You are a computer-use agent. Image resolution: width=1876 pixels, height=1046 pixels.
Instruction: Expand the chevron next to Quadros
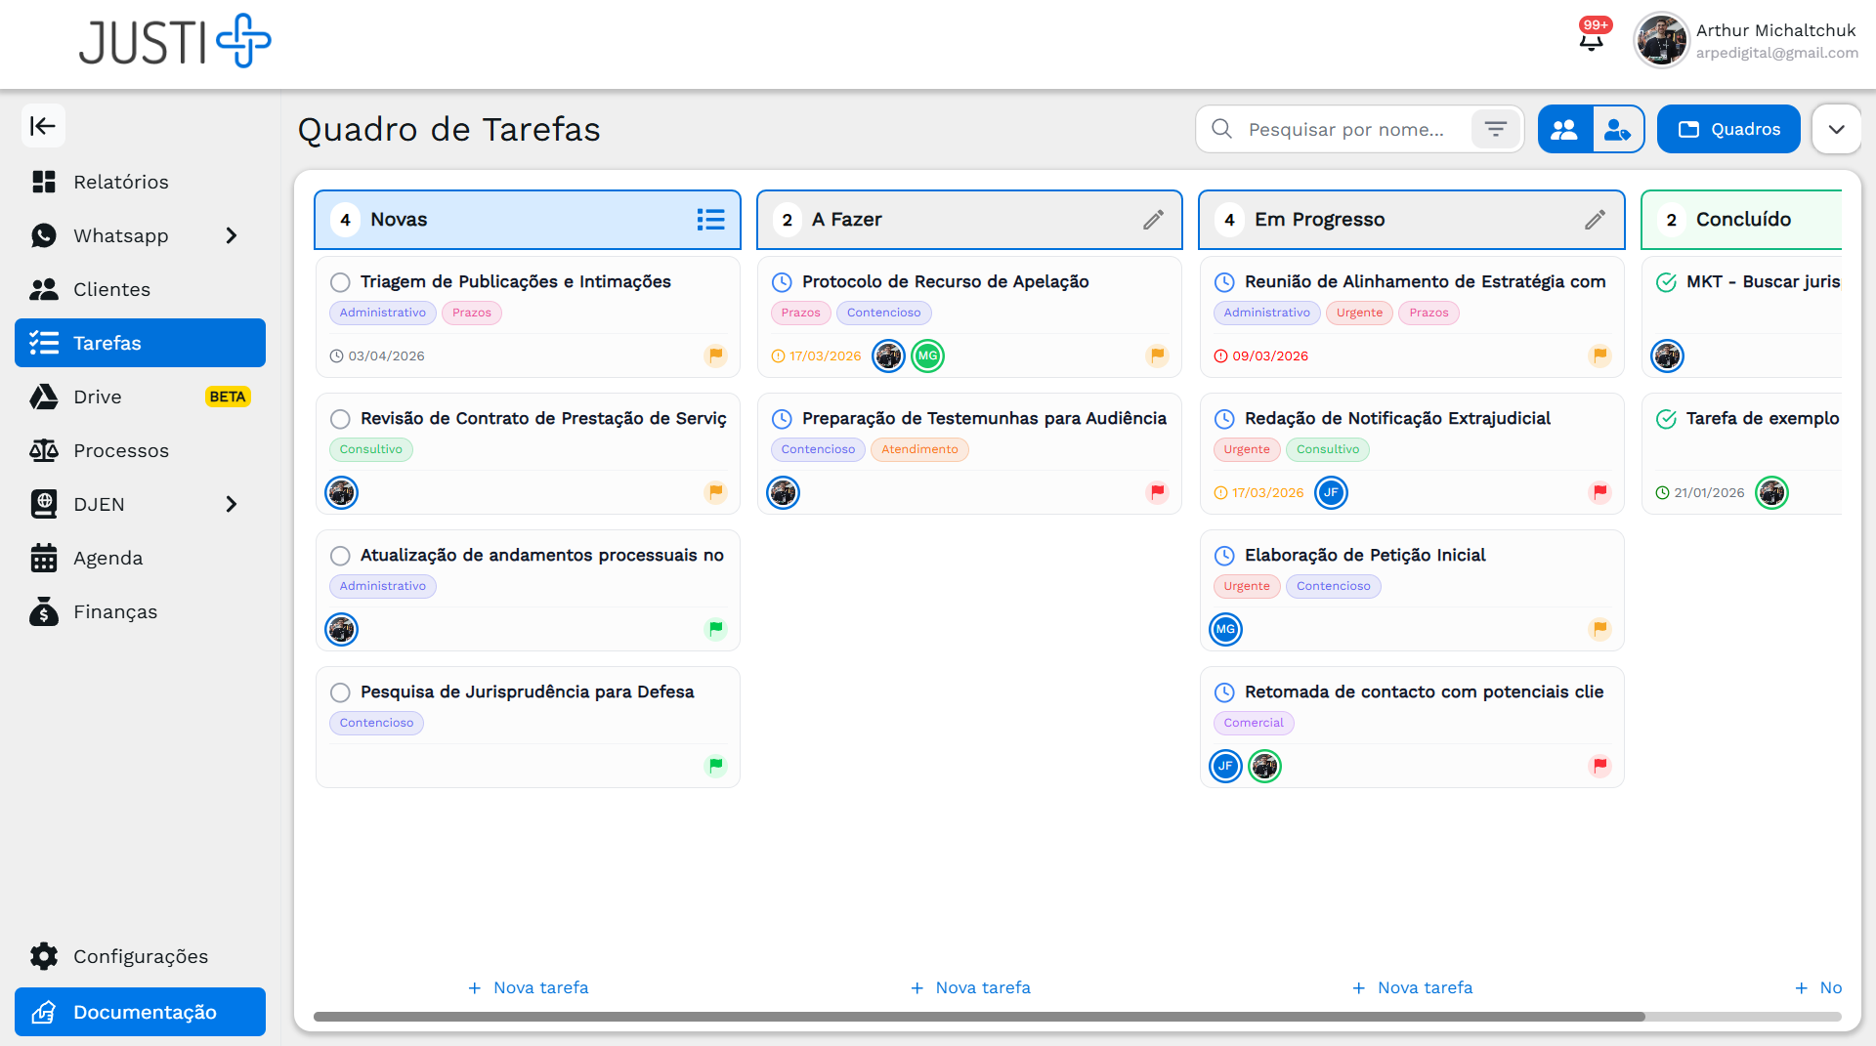(1837, 129)
